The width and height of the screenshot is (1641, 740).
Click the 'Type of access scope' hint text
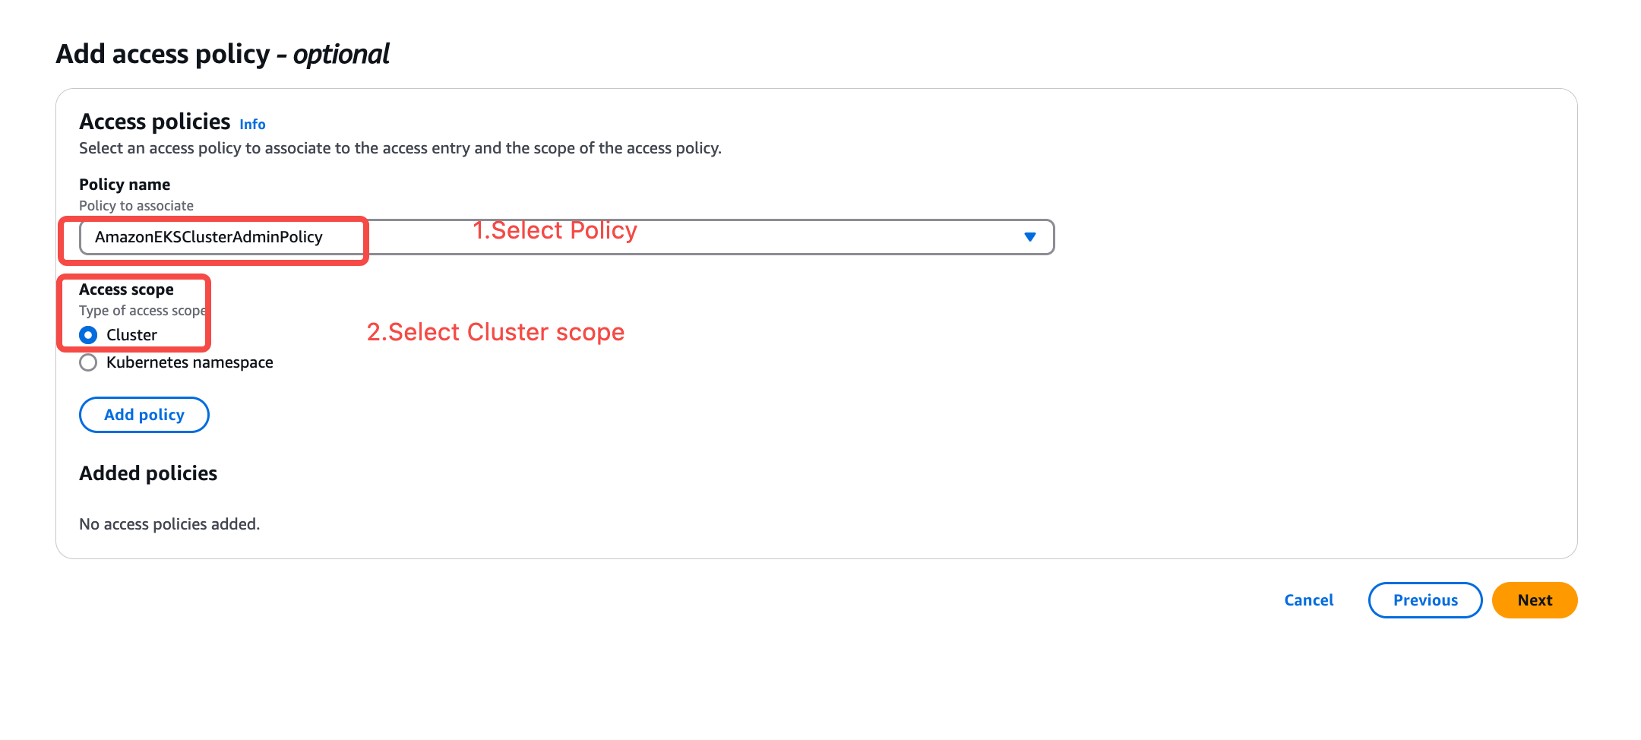pos(142,311)
